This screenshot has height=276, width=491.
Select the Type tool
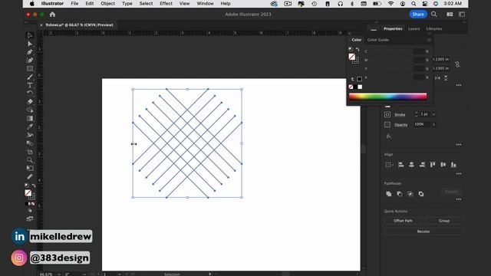[30, 85]
